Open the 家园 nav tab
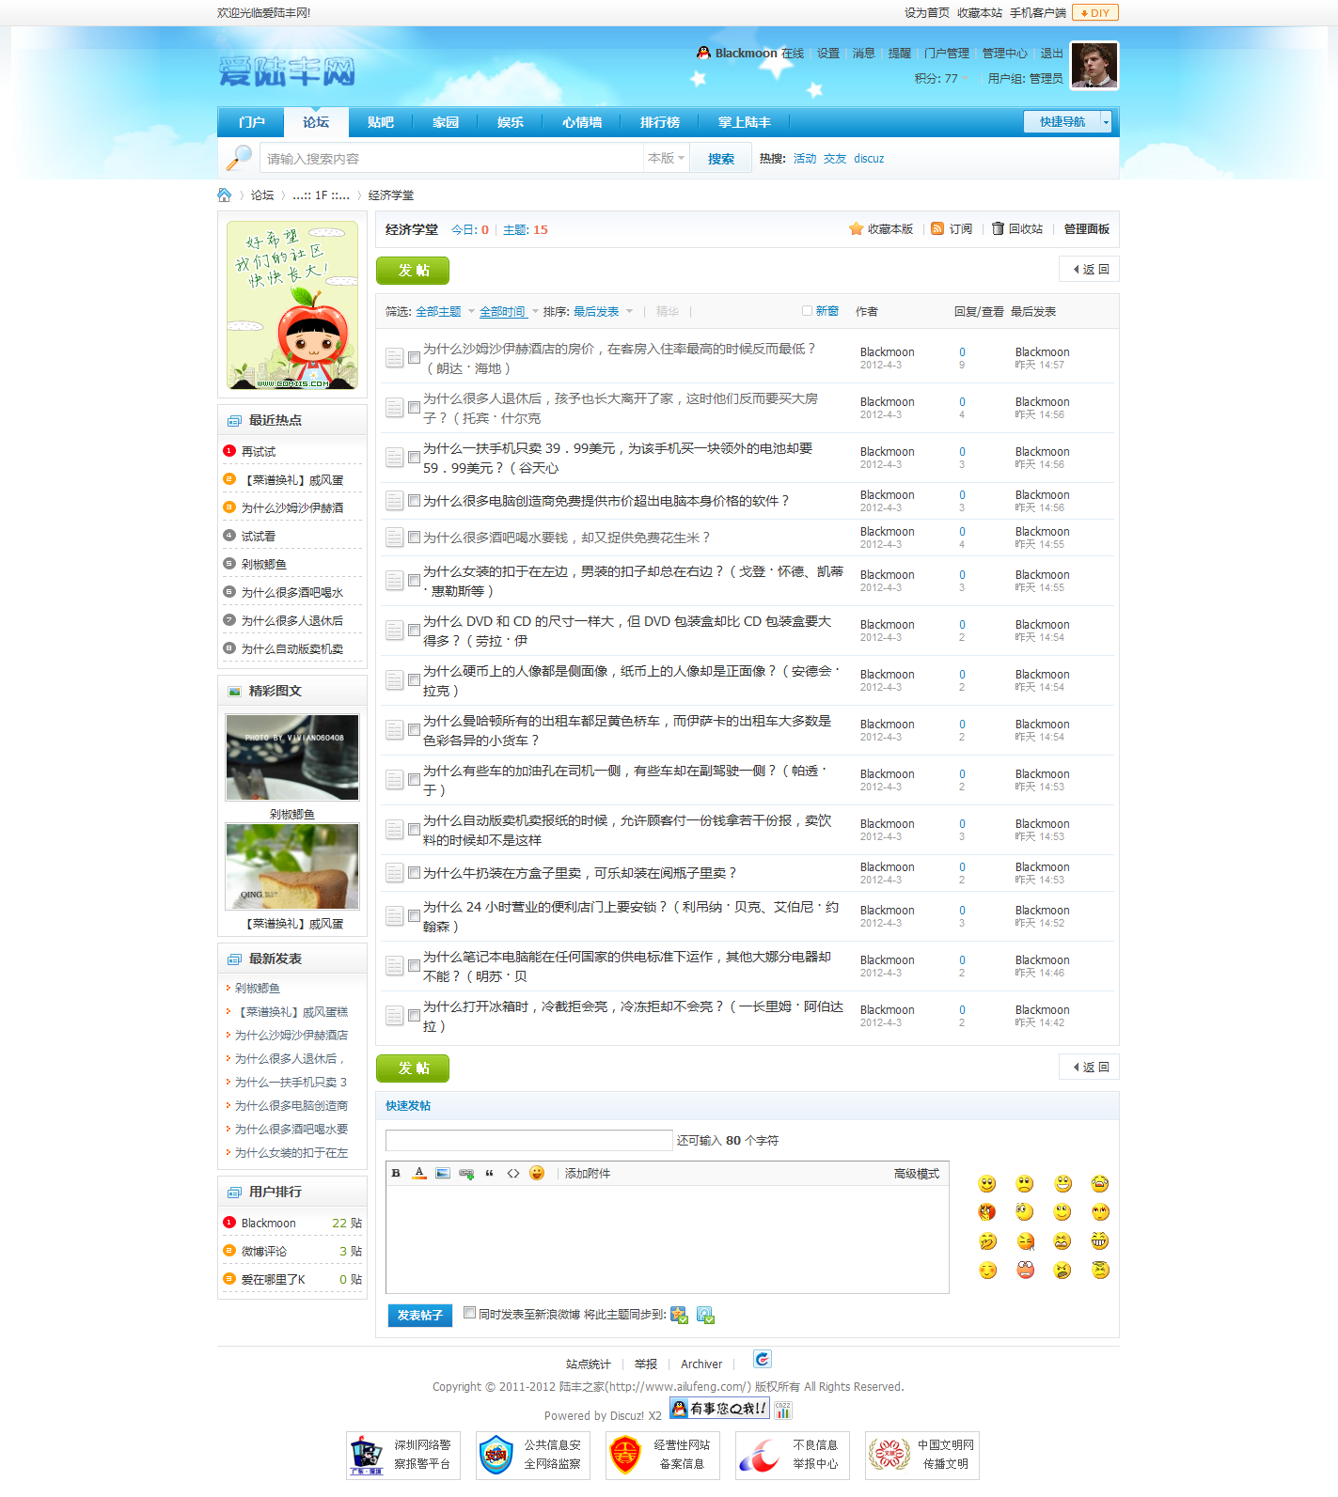 coord(446,122)
